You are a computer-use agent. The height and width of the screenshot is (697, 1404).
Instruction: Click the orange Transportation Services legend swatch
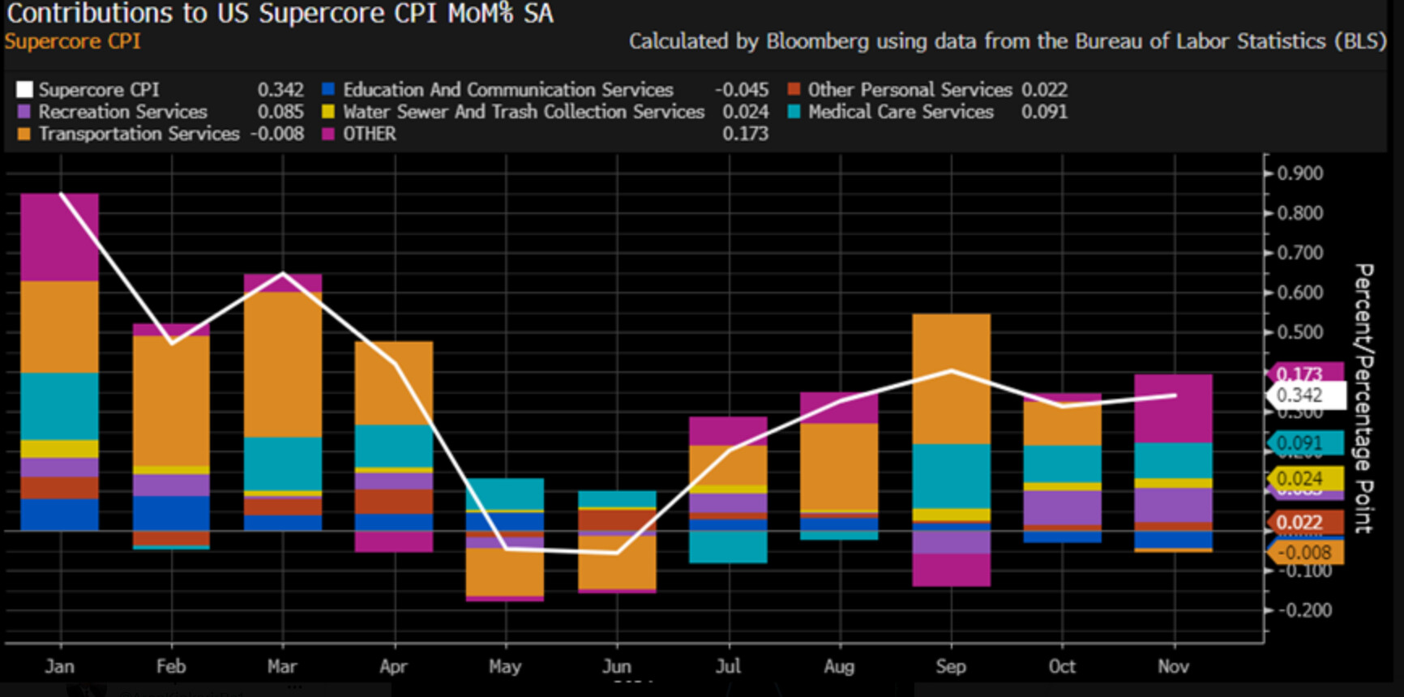[24, 134]
